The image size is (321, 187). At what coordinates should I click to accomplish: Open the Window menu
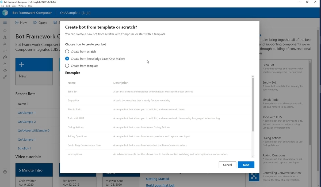click(x=22, y=6)
